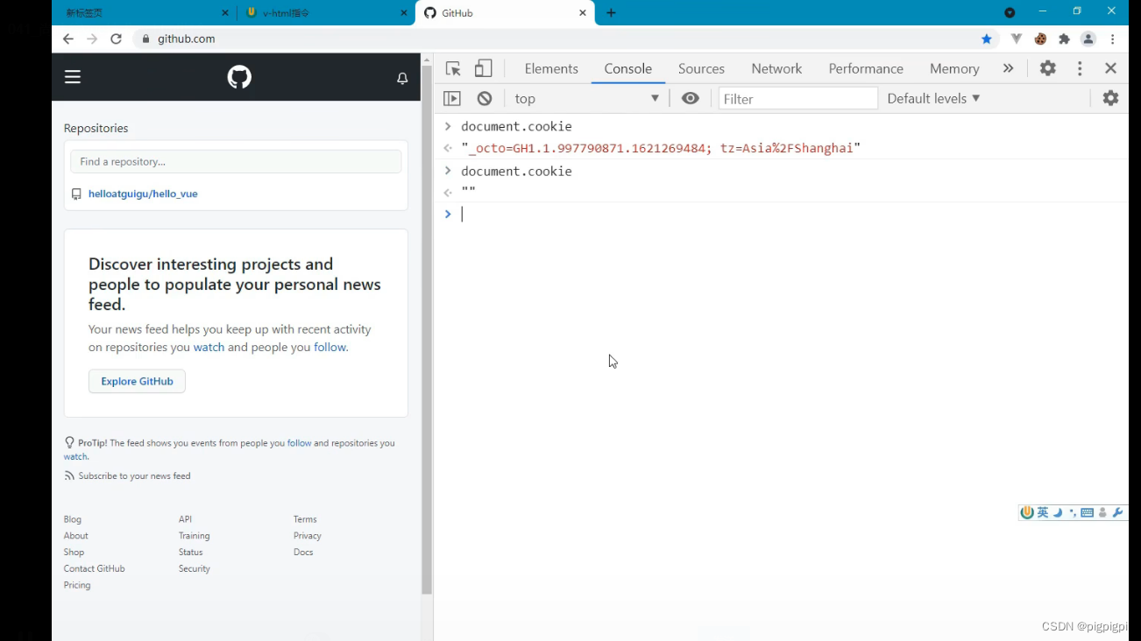Open a new browser tab
Image resolution: width=1141 pixels, height=641 pixels.
(x=611, y=13)
